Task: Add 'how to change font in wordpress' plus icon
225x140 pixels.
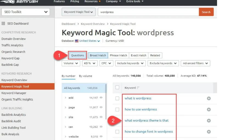Action: 209,132
